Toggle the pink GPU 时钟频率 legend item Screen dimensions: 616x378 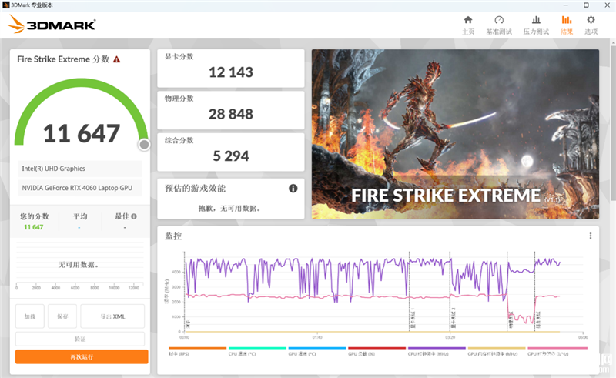click(557, 351)
